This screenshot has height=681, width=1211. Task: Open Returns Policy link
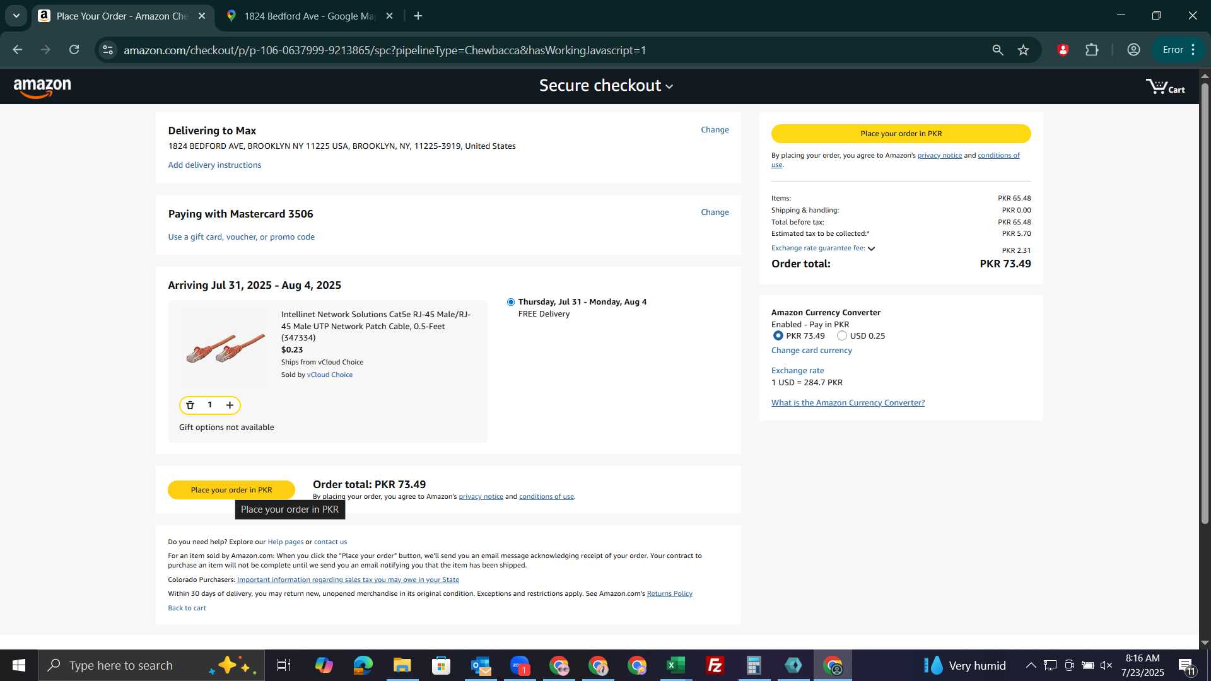coord(669,594)
